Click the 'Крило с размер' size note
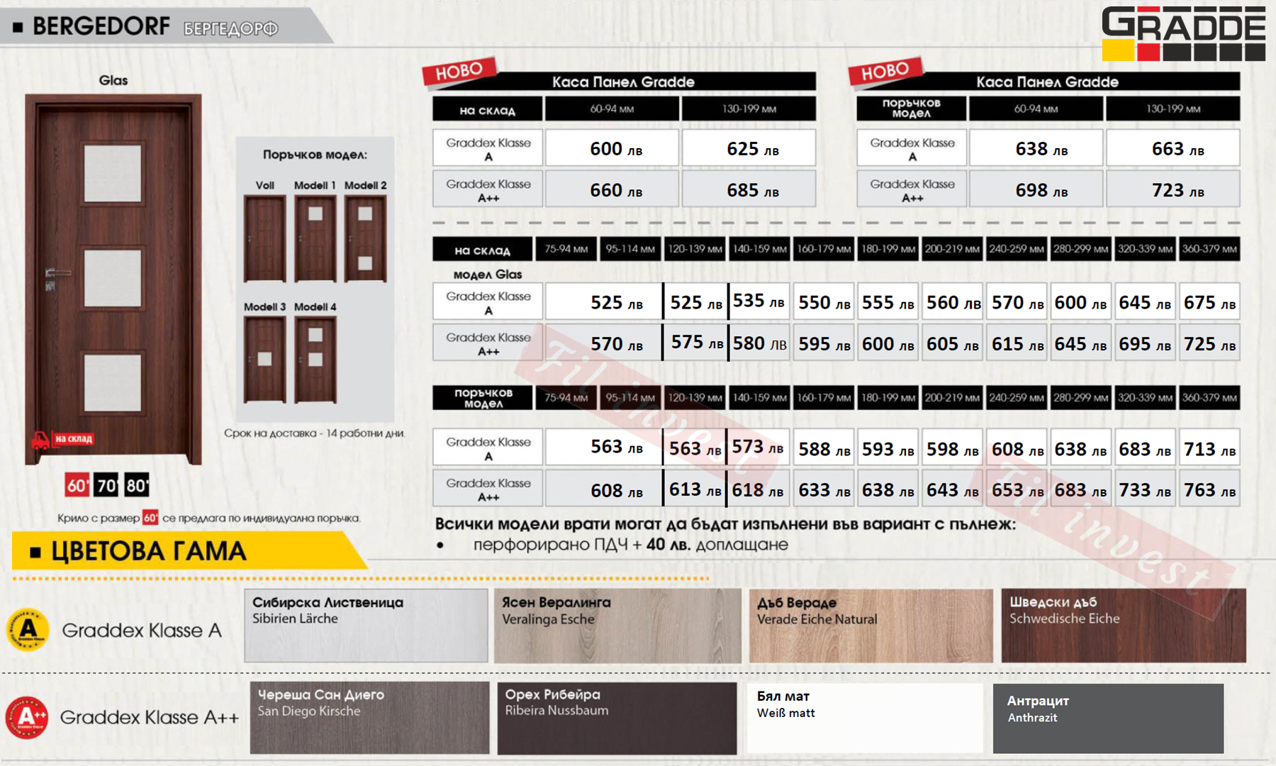The height and width of the screenshot is (766, 1276). 209,518
